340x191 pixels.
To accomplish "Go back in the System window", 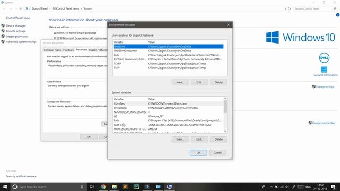I will 4,8.
